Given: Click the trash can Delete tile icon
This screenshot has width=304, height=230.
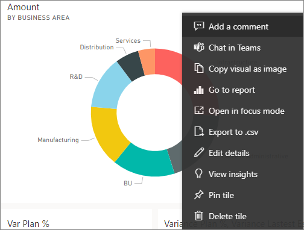Looking at the screenshot, I should click(x=199, y=216).
